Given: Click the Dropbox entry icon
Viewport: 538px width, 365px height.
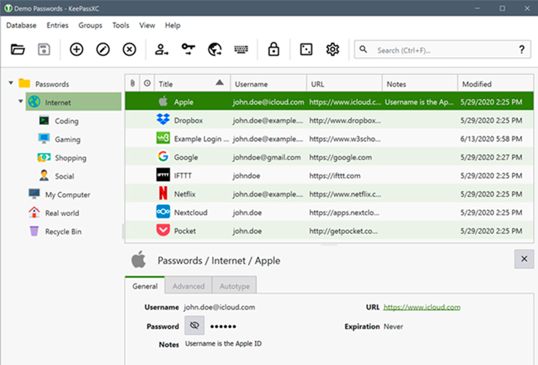Looking at the screenshot, I should point(163,120).
